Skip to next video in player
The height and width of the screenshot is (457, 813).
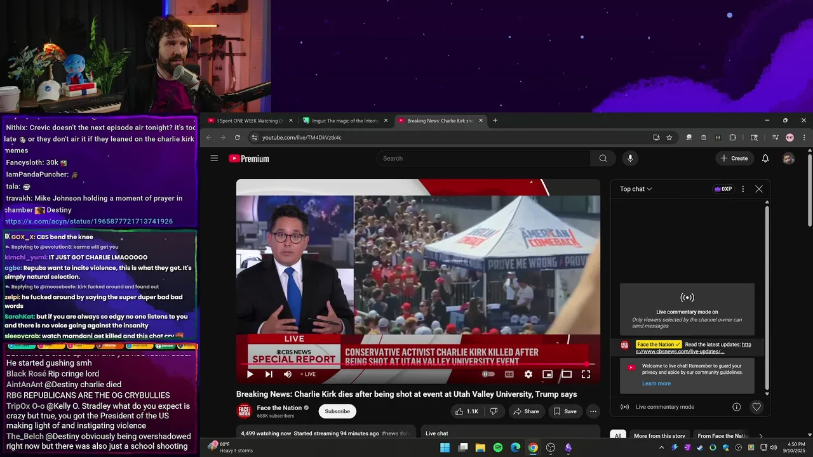pos(269,374)
